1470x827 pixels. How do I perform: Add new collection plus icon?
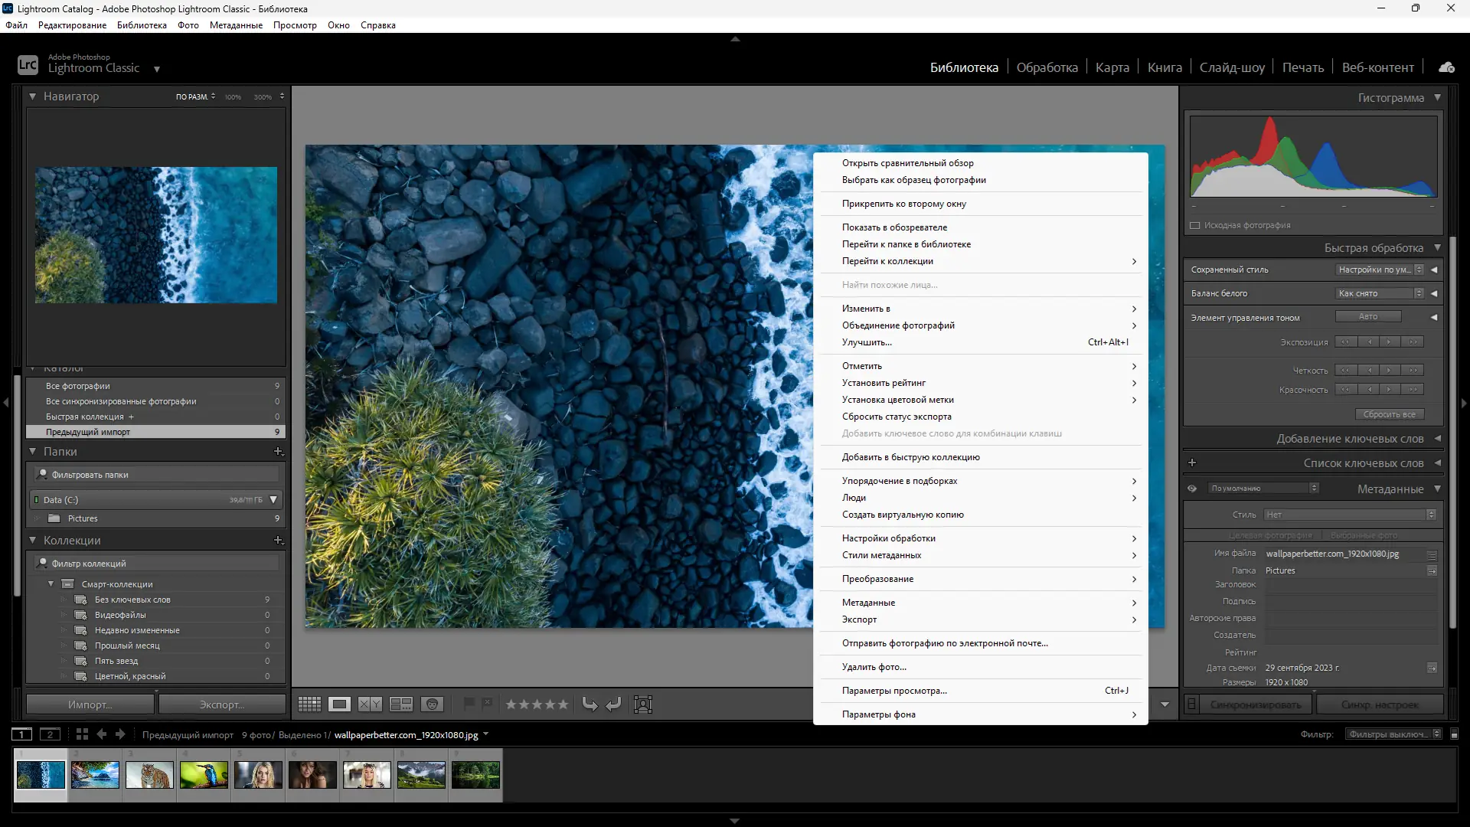(278, 541)
